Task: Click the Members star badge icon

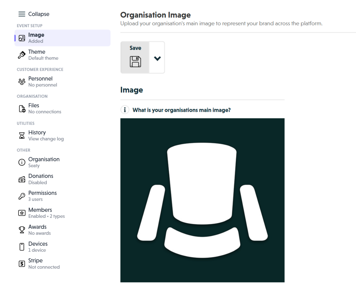Action: [22, 213]
